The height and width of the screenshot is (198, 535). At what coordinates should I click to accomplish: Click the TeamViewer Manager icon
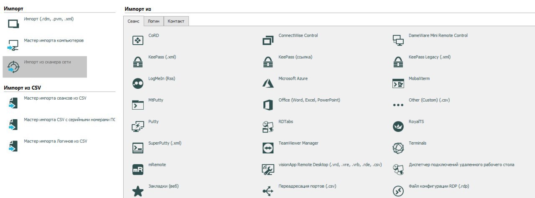point(267,148)
